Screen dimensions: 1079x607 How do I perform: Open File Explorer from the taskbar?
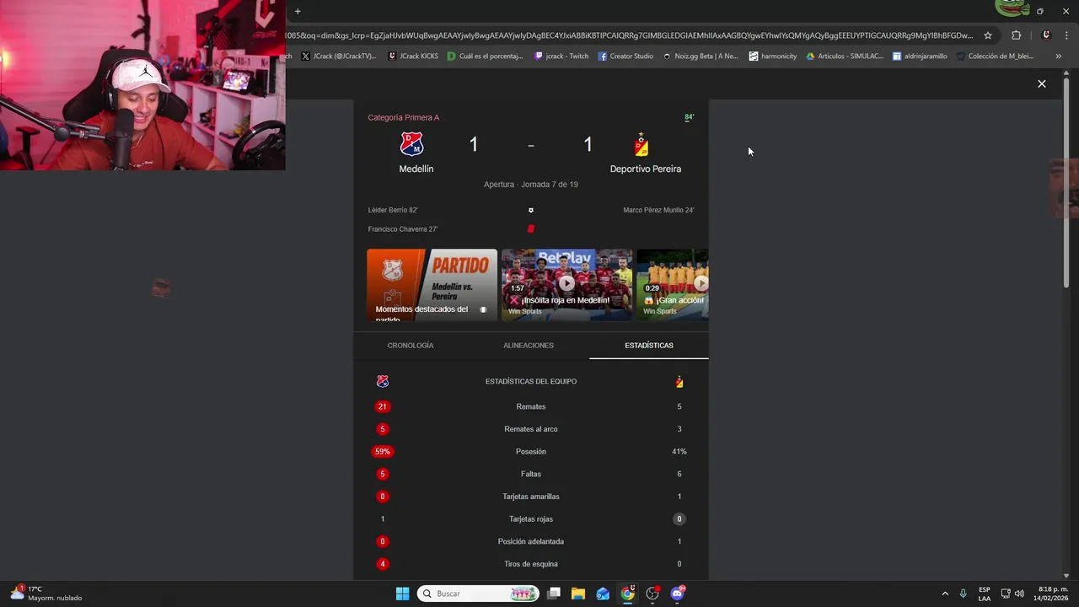578,594
